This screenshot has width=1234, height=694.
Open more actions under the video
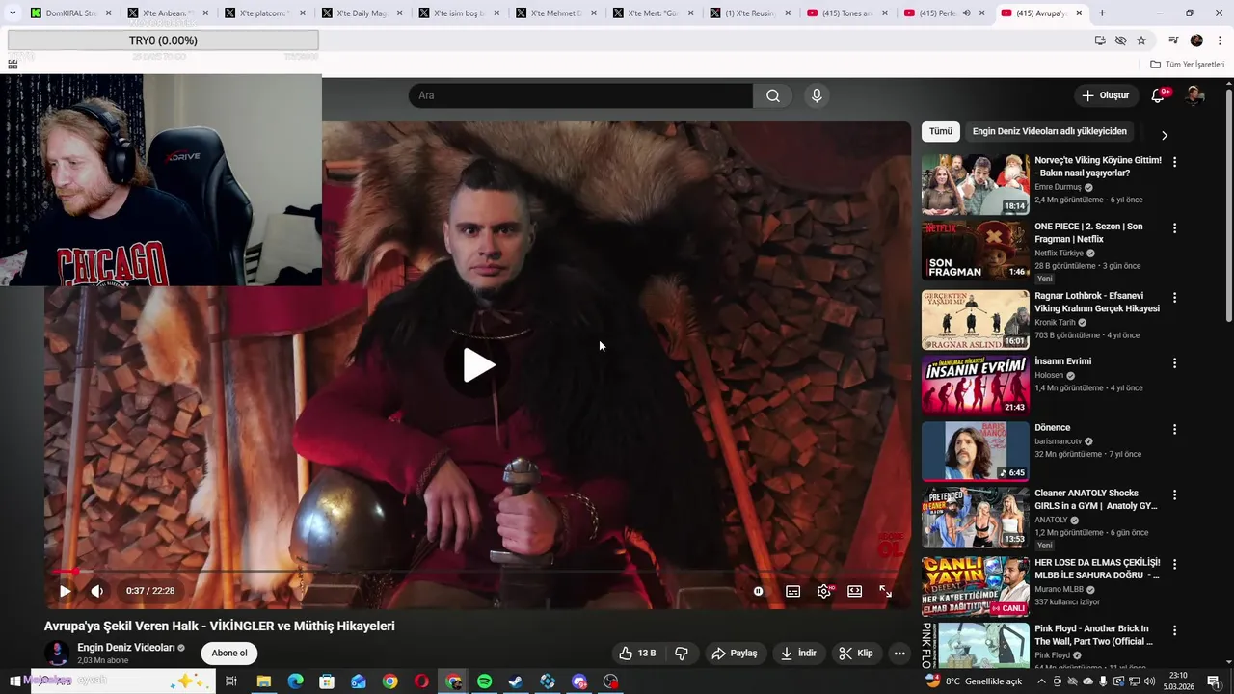click(899, 653)
